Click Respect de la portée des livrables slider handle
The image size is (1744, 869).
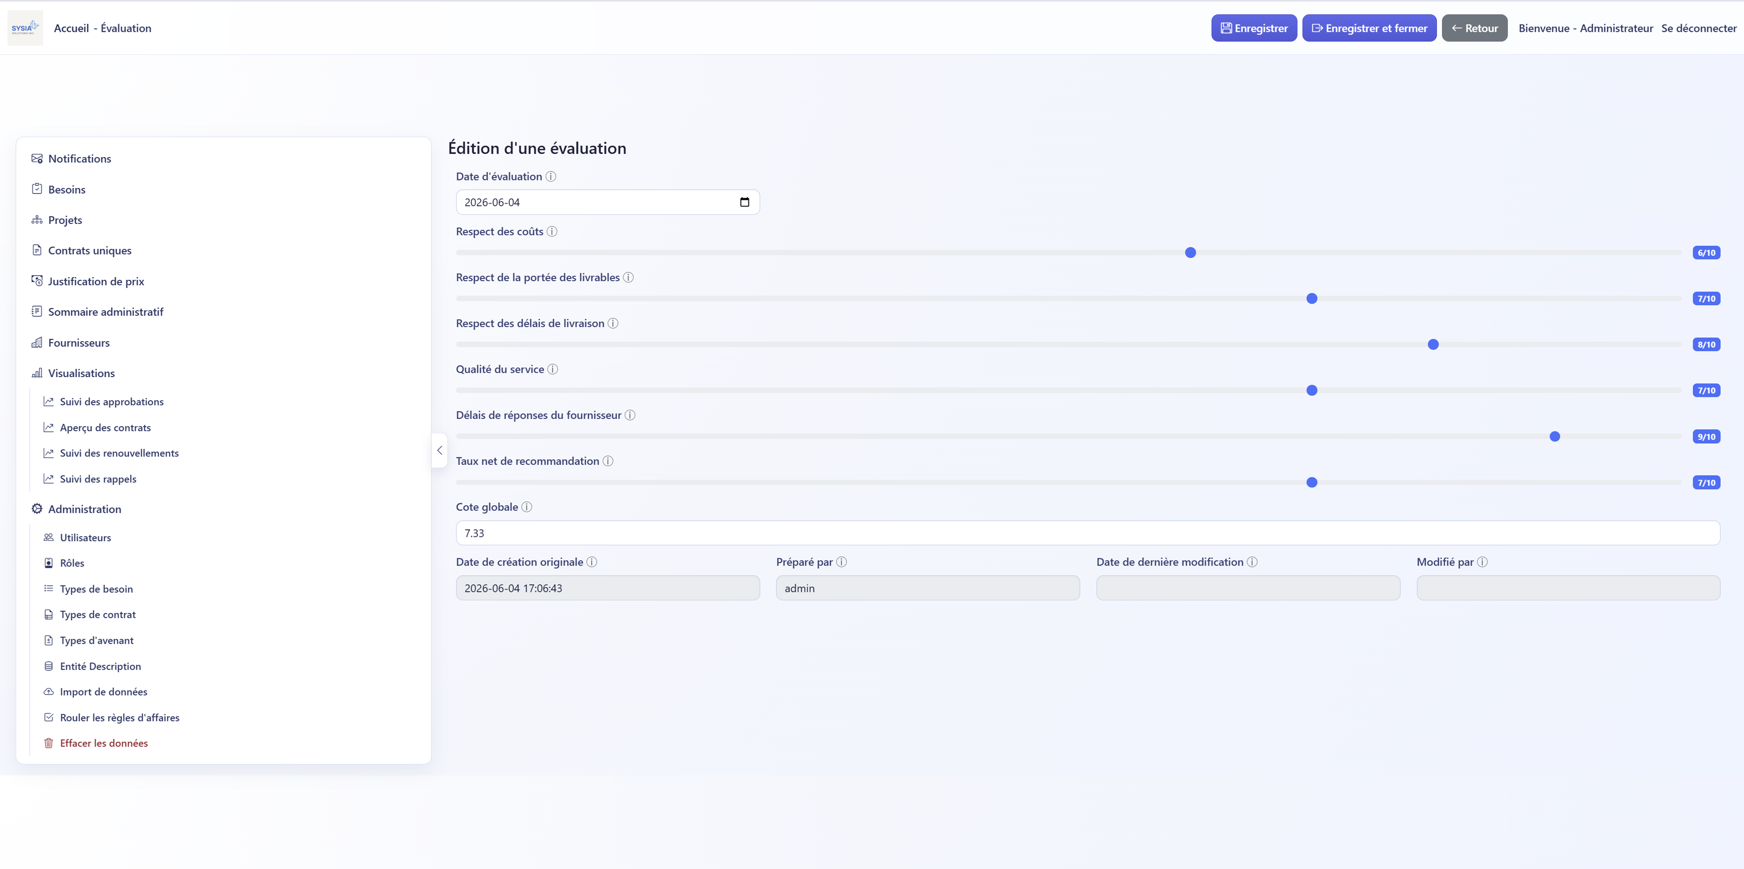pos(1311,299)
